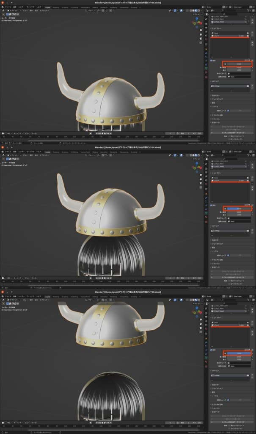Click the Blender logo icon in top menu bar

(2, 8)
